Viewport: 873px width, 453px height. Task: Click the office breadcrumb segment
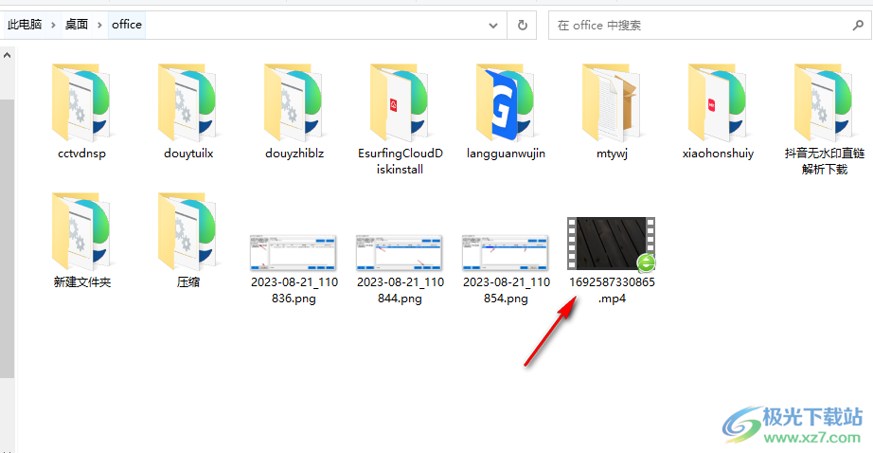pyautogui.click(x=127, y=25)
